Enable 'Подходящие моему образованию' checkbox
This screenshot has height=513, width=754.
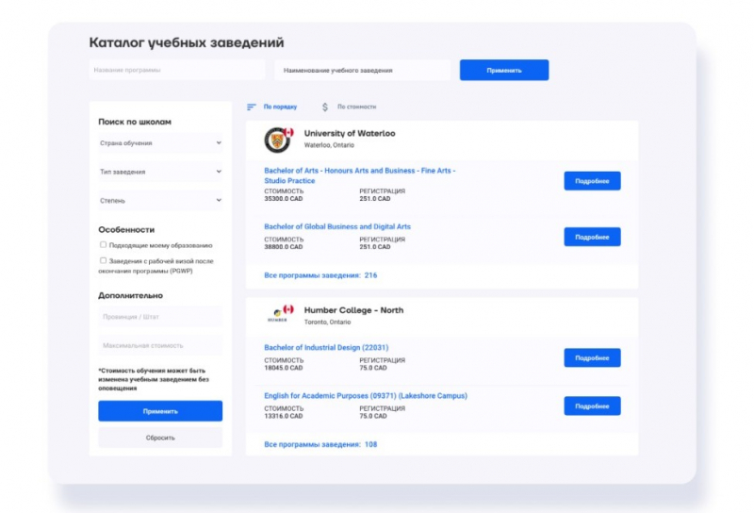coord(104,245)
